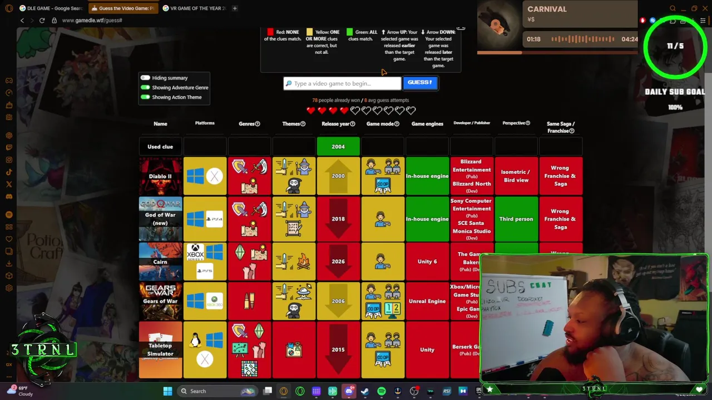Image resolution: width=712 pixels, height=400 pixels.
Task: Click the Cairn cover thumbnail
Action: click(x=160, y=262)
